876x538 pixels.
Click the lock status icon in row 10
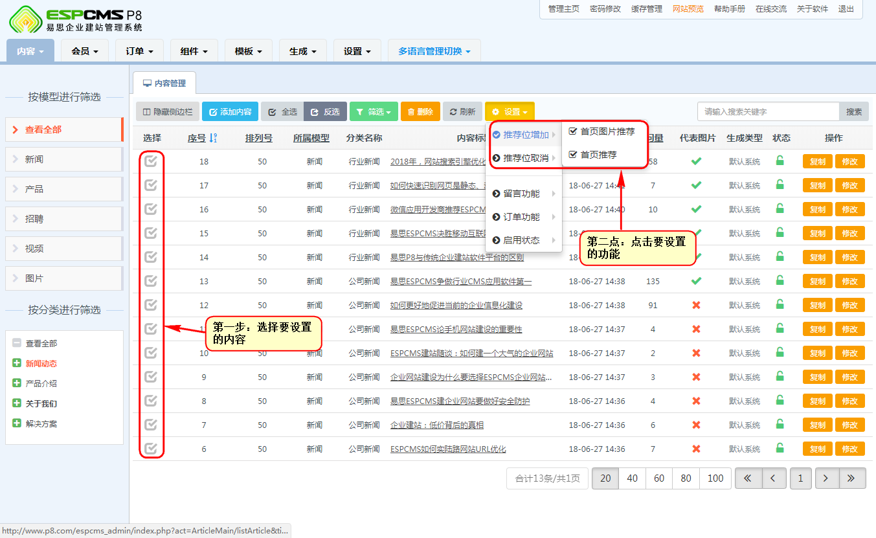click(780, 352)
